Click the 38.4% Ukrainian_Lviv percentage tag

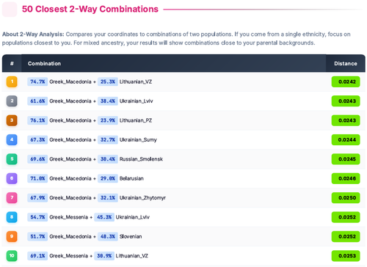(108, 101)
